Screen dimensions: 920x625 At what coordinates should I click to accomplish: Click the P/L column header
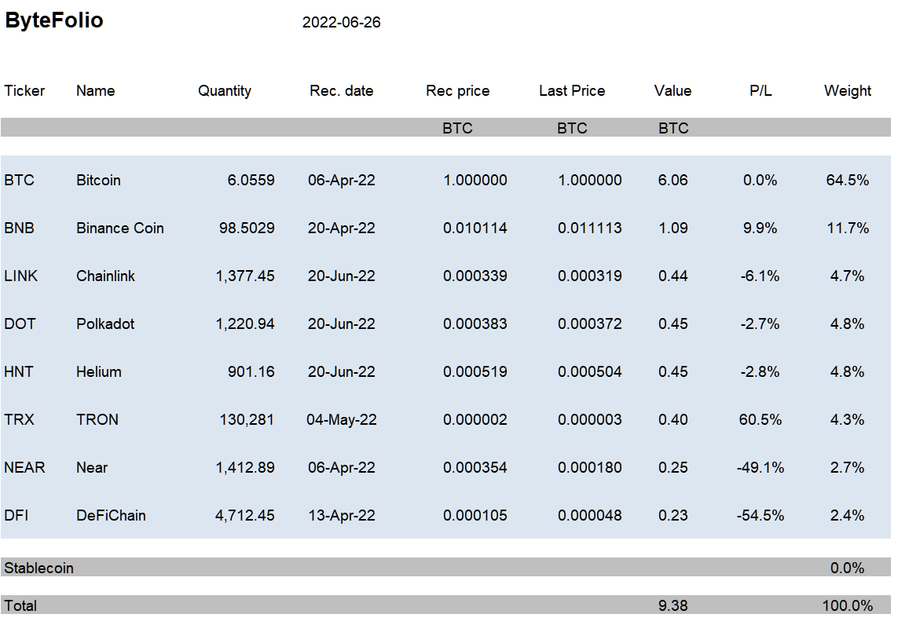pos(761,91)
